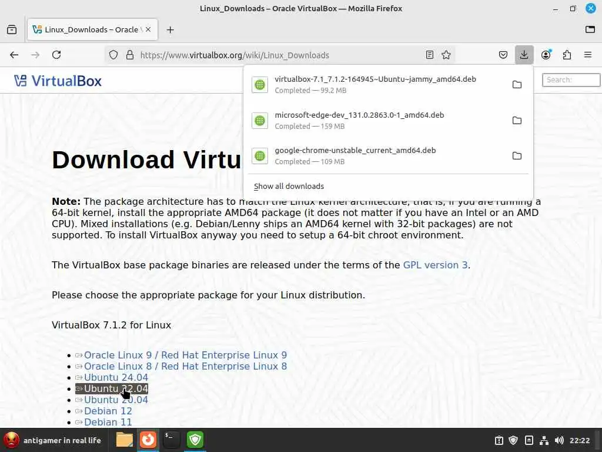Click the VirtualBox logo

58,81
